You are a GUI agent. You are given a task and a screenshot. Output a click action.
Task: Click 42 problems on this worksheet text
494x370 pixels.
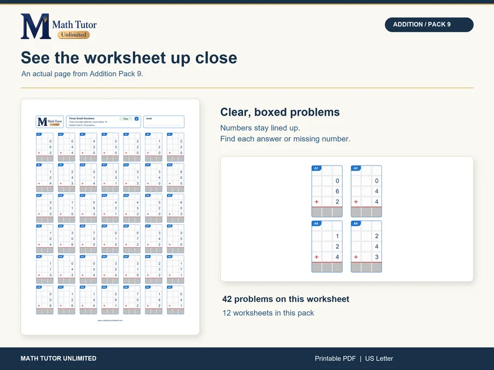click(285, 299)
